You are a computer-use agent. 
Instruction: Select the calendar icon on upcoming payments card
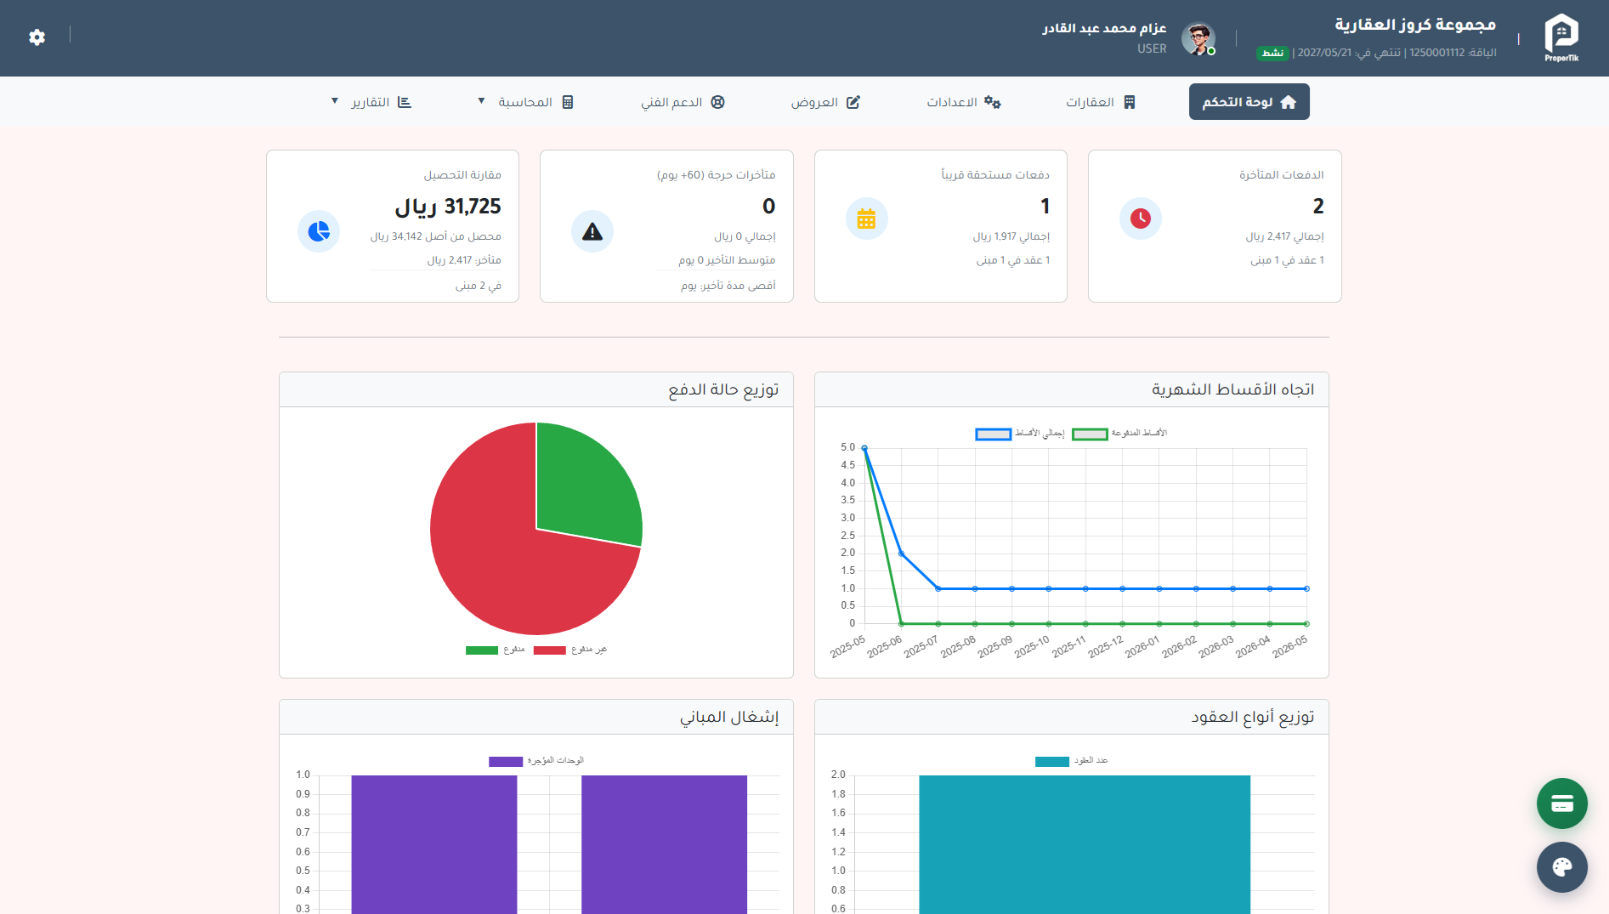[x=866, y=219]
